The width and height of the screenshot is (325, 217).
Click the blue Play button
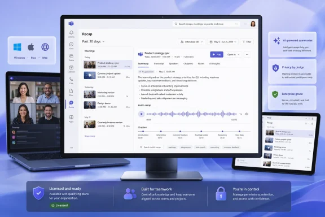pos(217,54)
